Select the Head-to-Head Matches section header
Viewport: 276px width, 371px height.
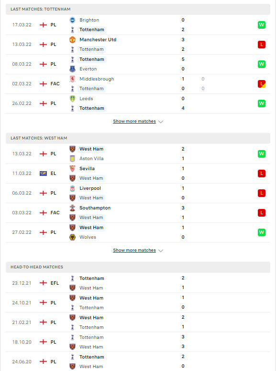coord(138,267)
